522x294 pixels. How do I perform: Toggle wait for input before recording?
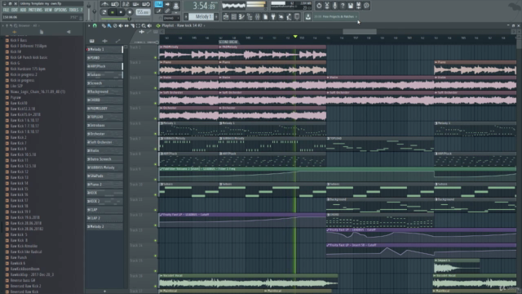point(115,4)
